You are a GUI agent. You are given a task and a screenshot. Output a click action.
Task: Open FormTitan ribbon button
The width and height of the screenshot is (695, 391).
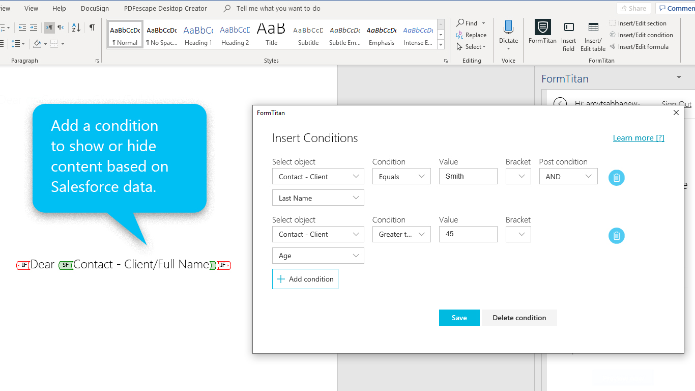tap(542, 32)
